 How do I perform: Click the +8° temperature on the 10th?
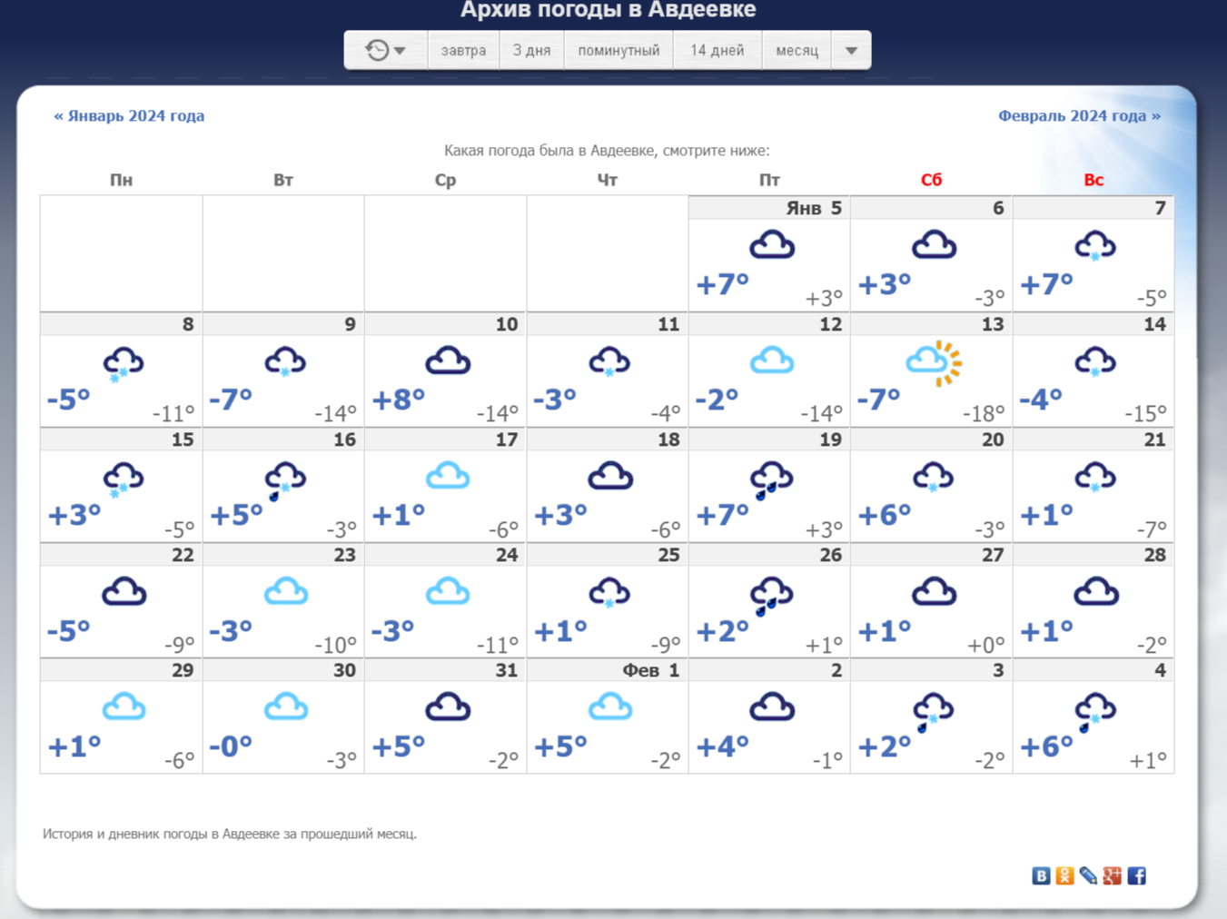point(399,400)
